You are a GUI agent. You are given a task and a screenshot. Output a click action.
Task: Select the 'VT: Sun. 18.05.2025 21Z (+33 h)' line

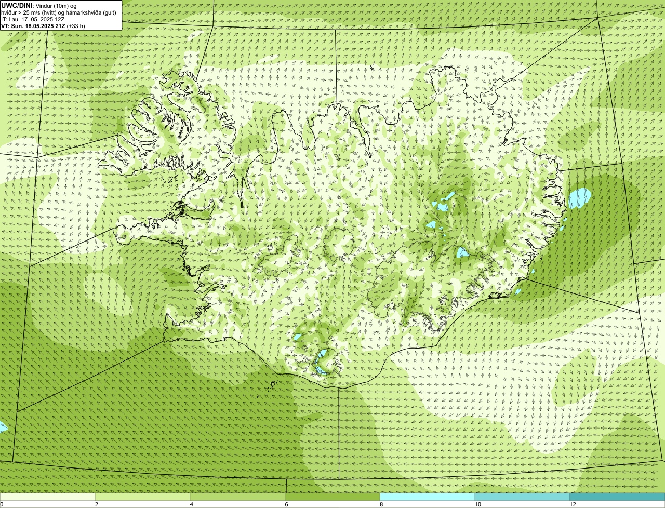(43, 25)
